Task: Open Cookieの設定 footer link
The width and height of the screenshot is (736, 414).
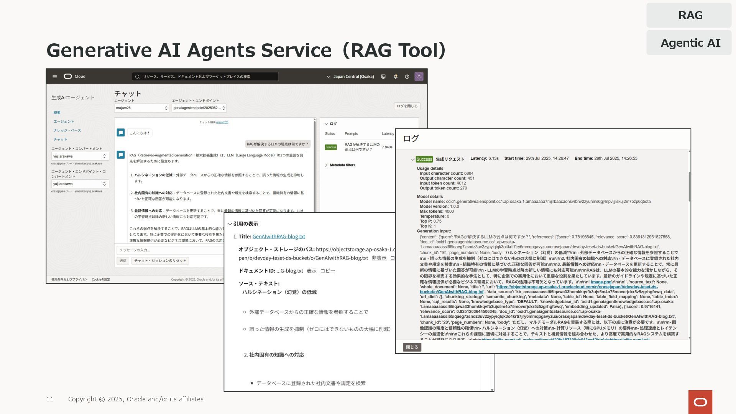Action: click(x=101, y=279)
